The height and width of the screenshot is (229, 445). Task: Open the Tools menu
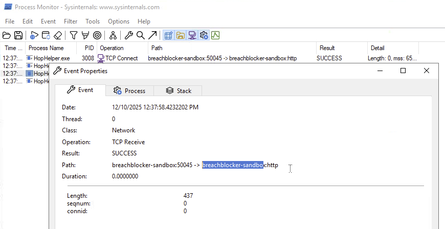point(93,21)
